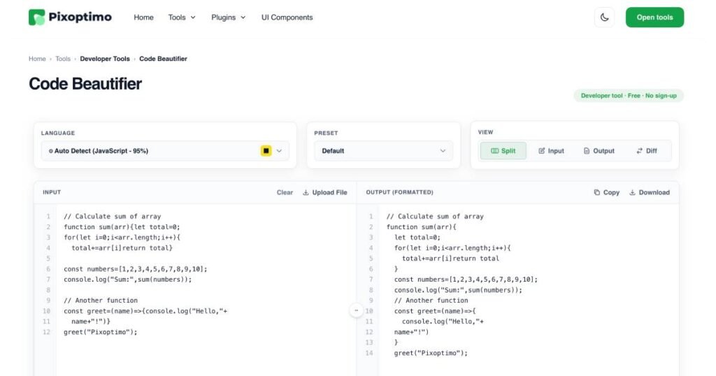The height and width of the screenshot is (376, 716).
Task: Click the Pixoptimo logo
Action: click(x=70, y=17)
